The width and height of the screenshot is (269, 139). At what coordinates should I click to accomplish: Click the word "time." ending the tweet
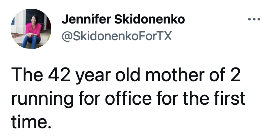[31, 122]
